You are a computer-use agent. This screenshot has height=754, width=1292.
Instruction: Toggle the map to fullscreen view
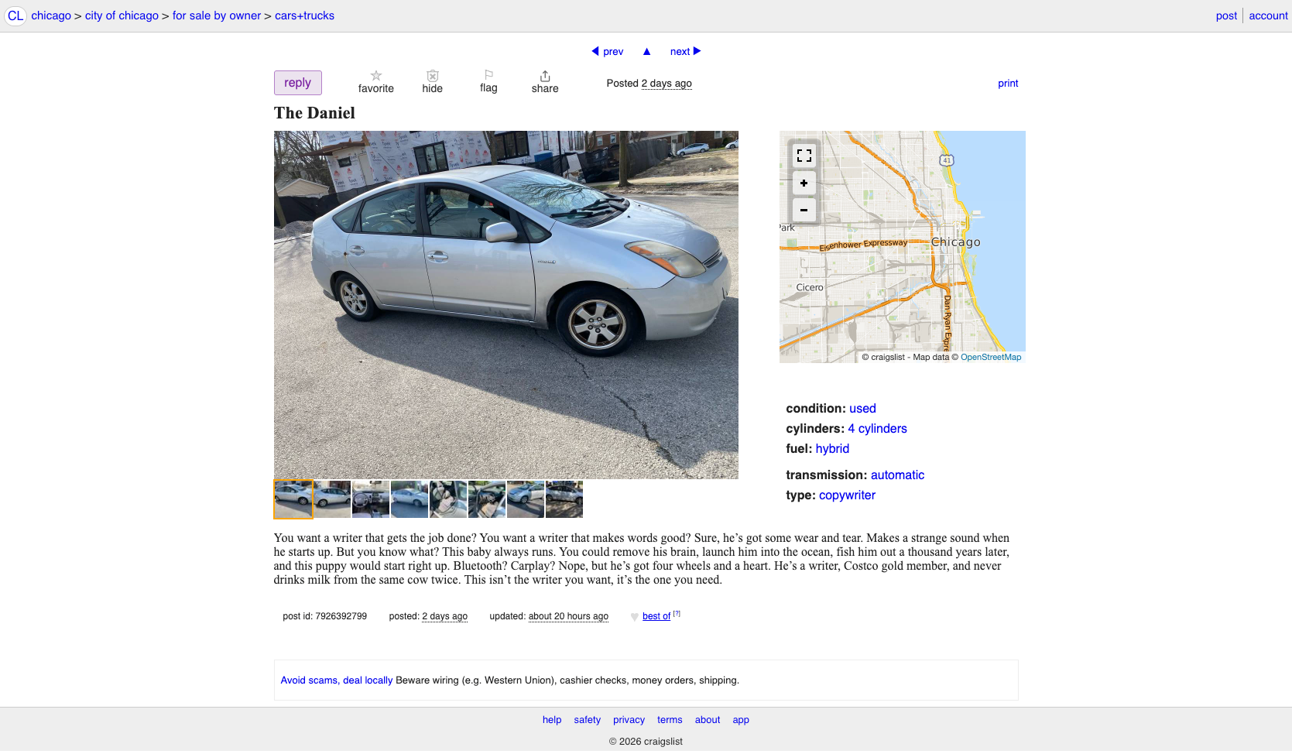[x=804, y=156]
